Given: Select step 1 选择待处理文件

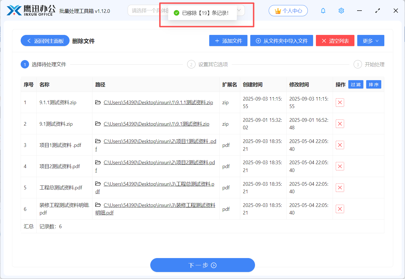Looking at the screenshot, I should (44, 65).
